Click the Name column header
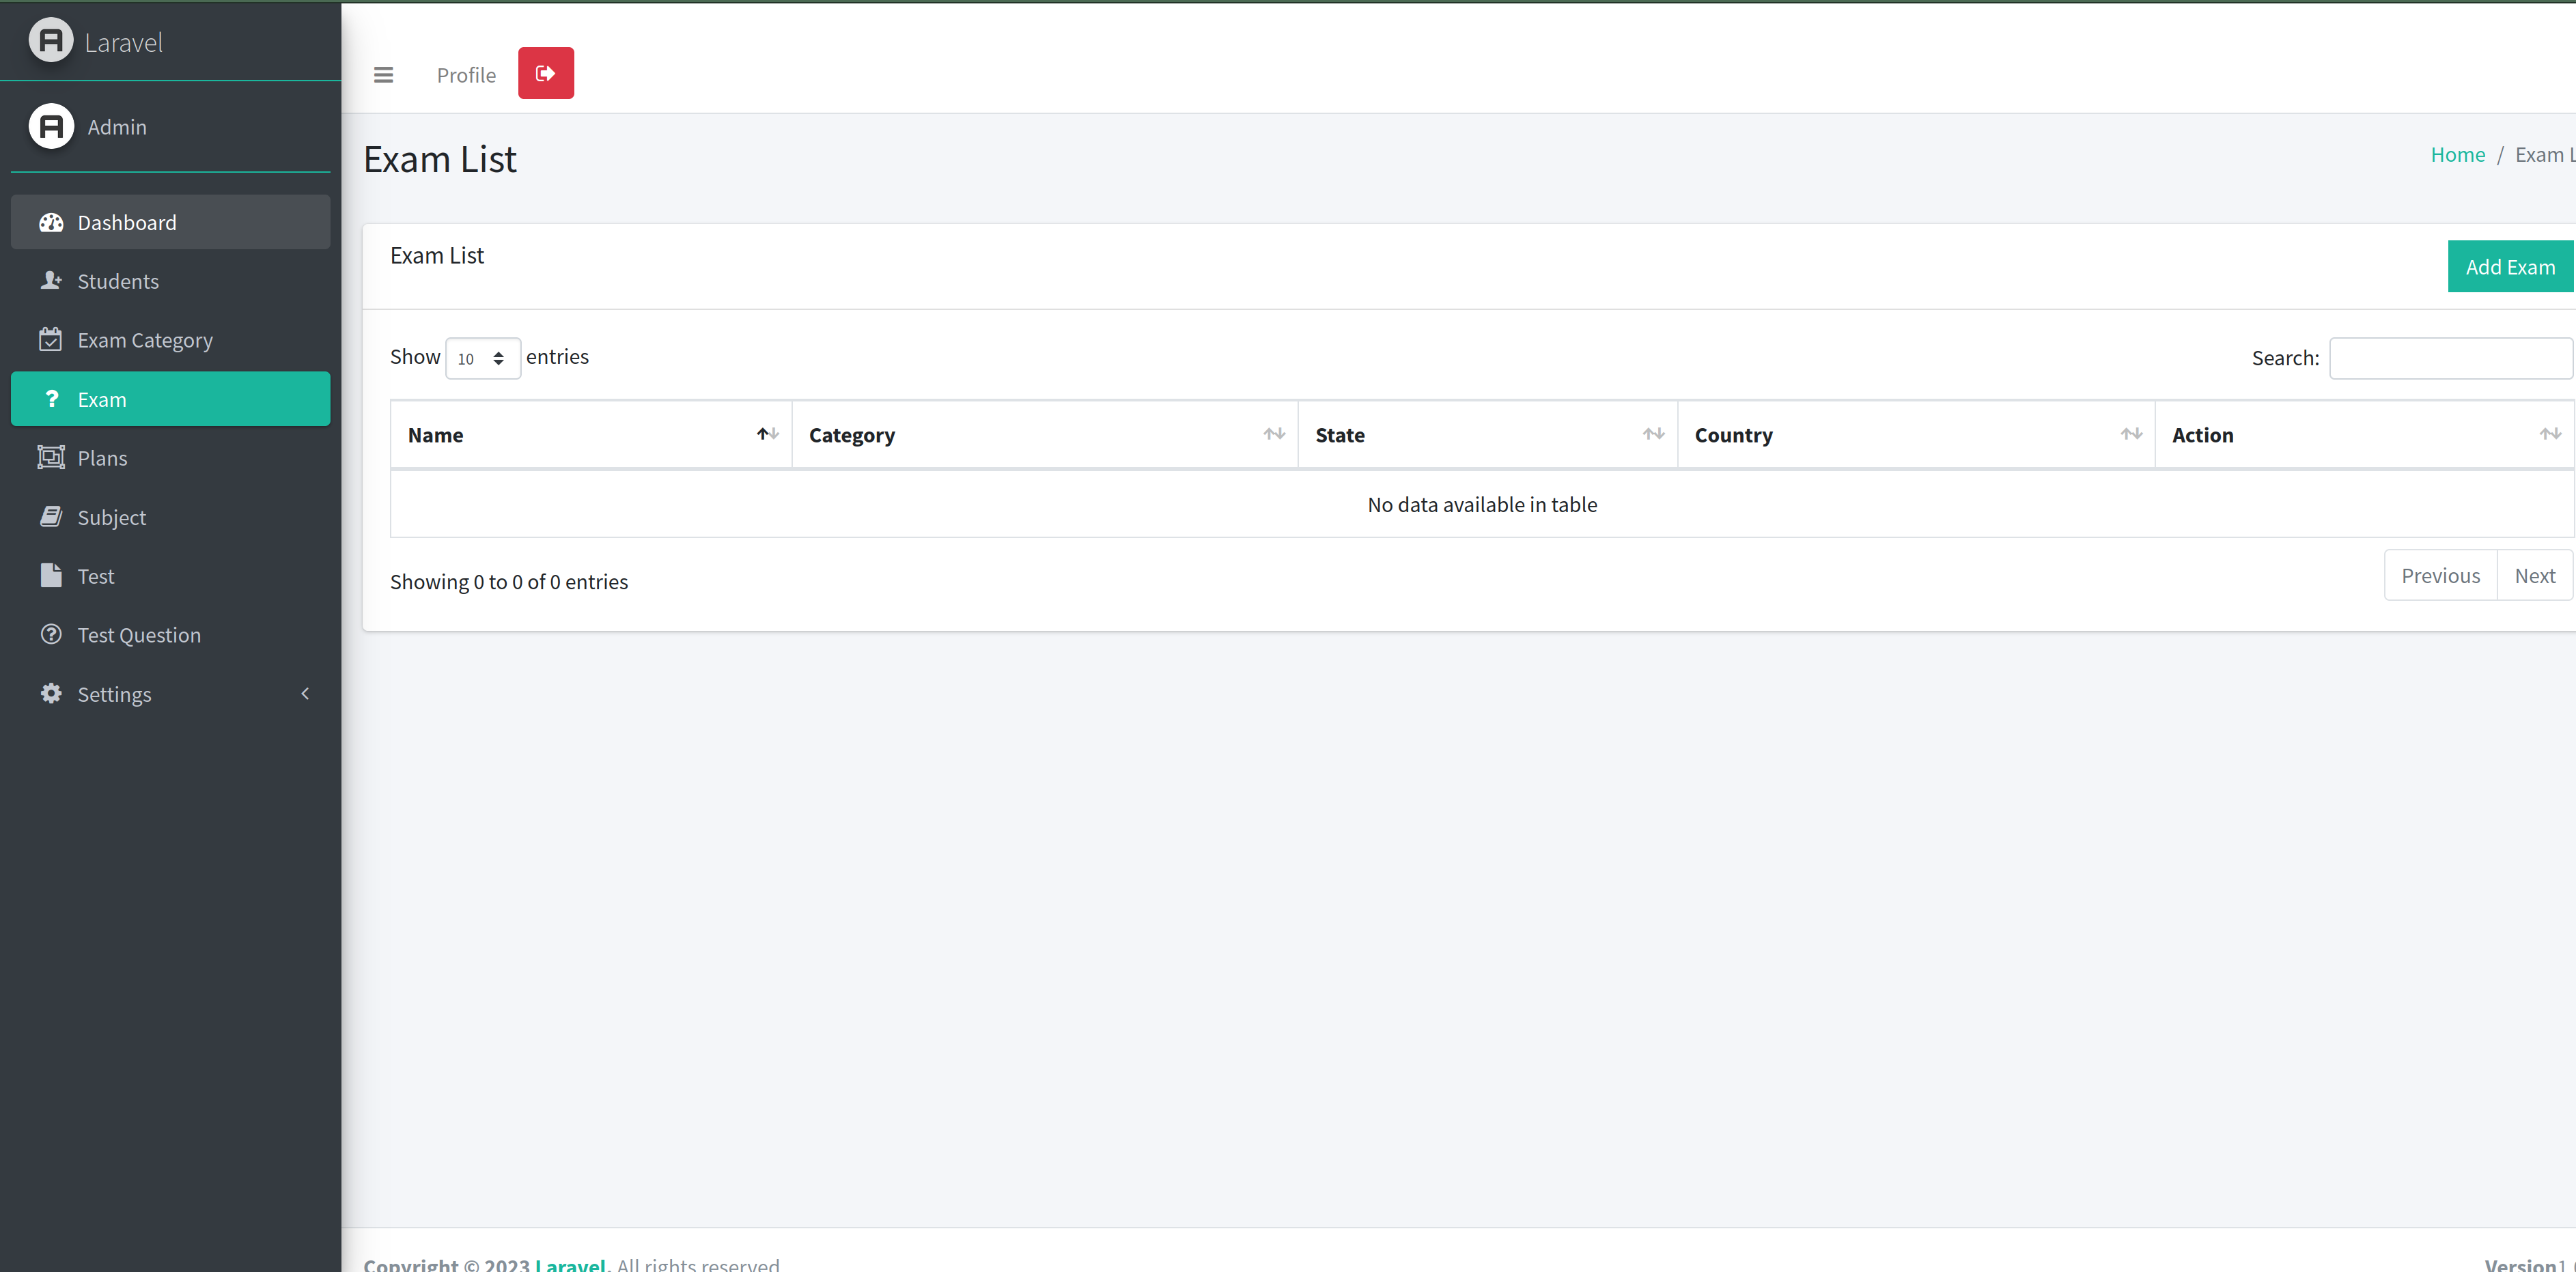Image resolution: width=2576 pixels, height=1272 pixels. click(x=591, y=435)
